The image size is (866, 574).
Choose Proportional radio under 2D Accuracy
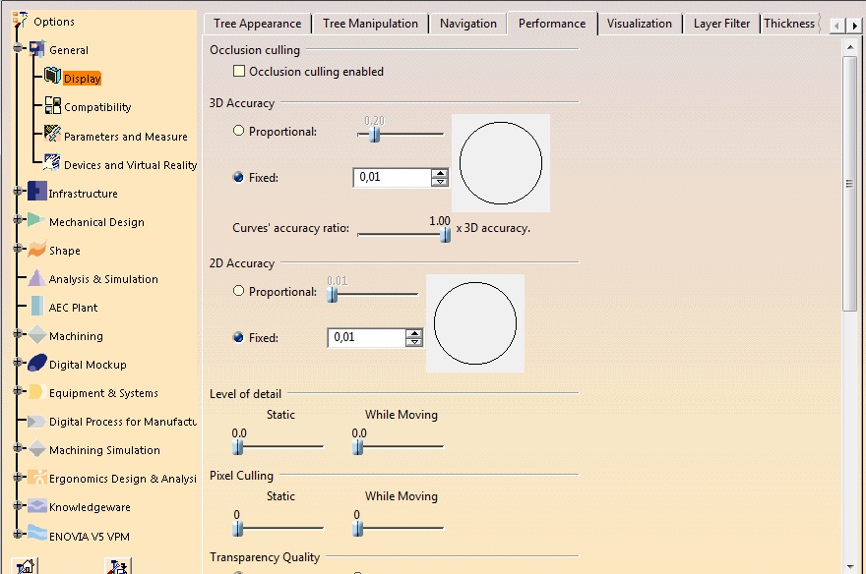(x=238, y=291)
